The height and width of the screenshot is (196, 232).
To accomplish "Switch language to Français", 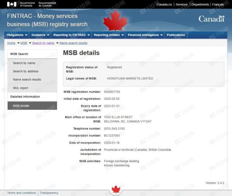I will pos(218,5).
